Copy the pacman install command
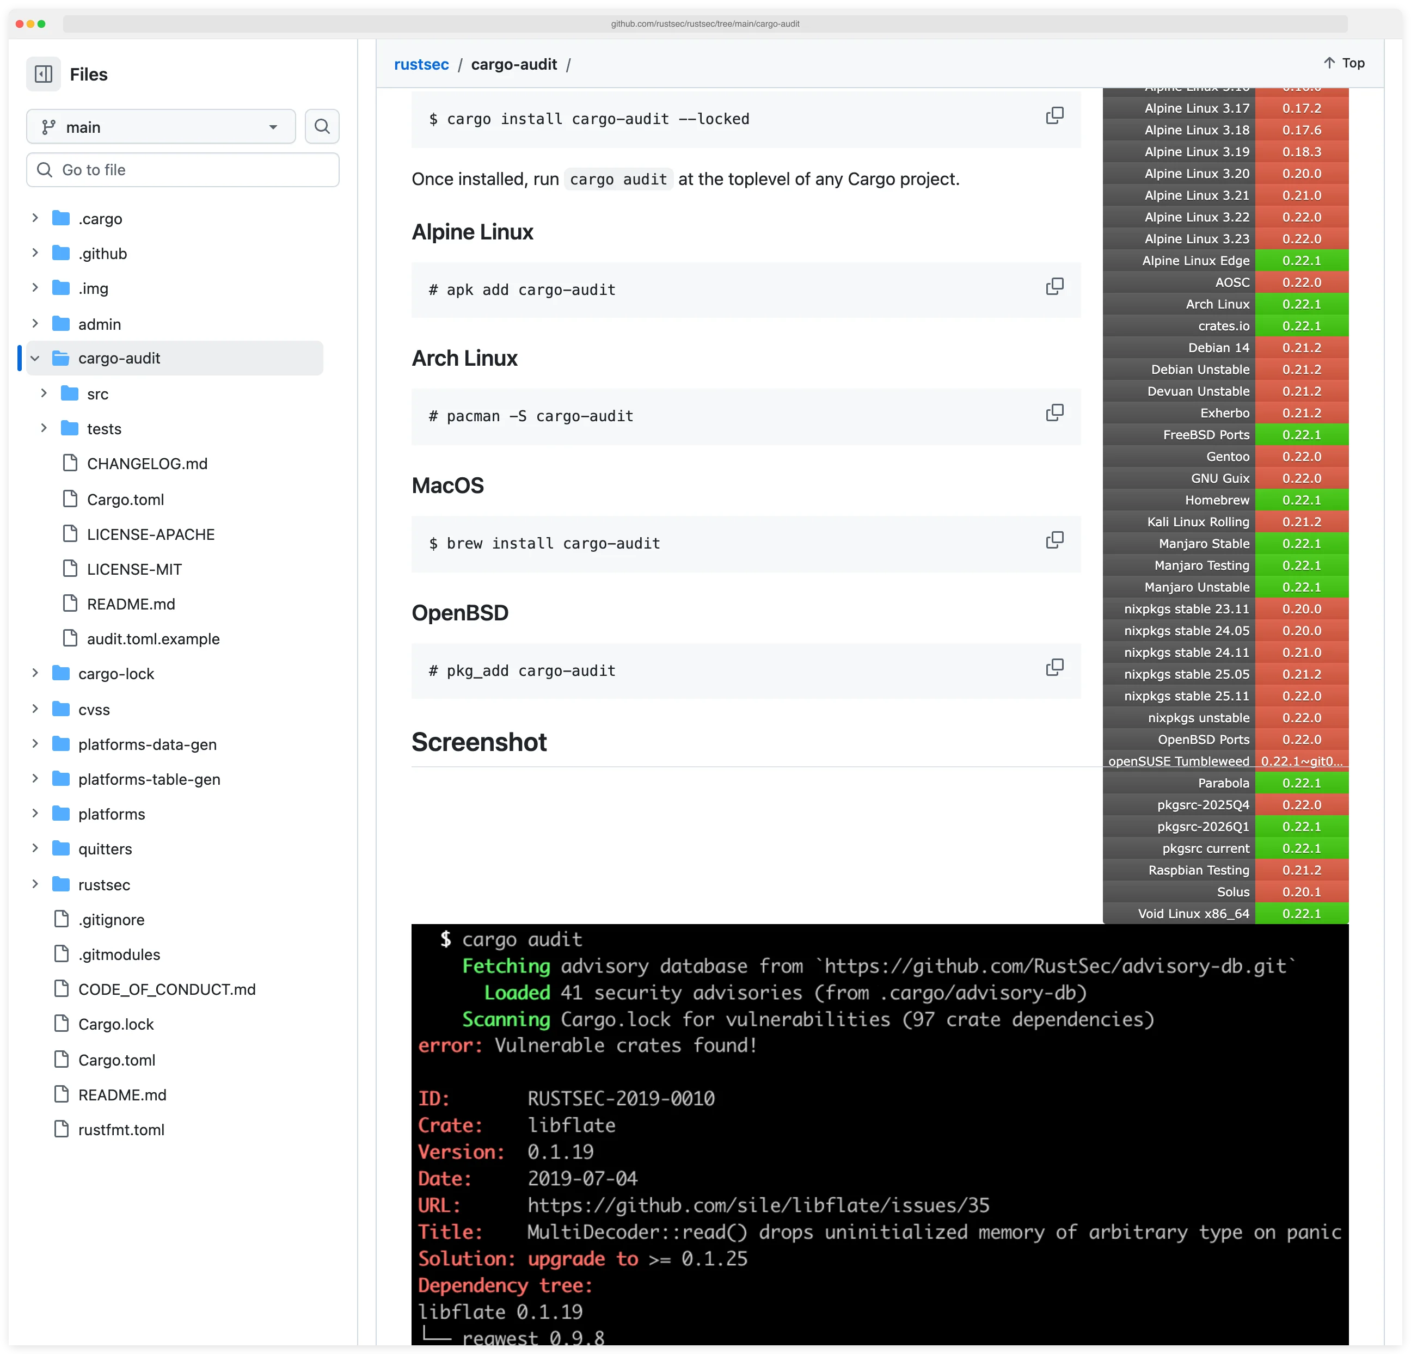The image size is (1411, 1354). tap(1054, 413)
